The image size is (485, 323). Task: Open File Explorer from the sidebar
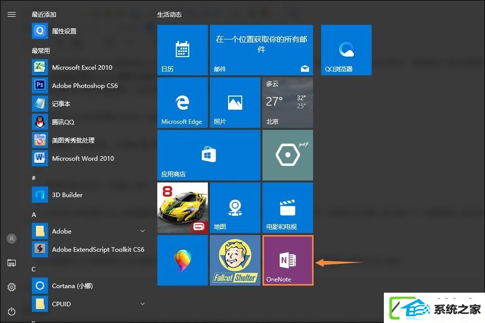point(12,263)
